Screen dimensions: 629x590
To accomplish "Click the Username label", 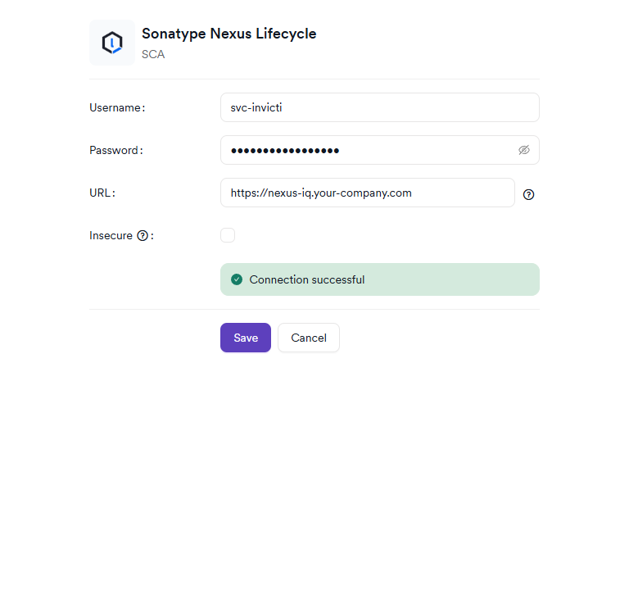I will (x=117, y=107).
